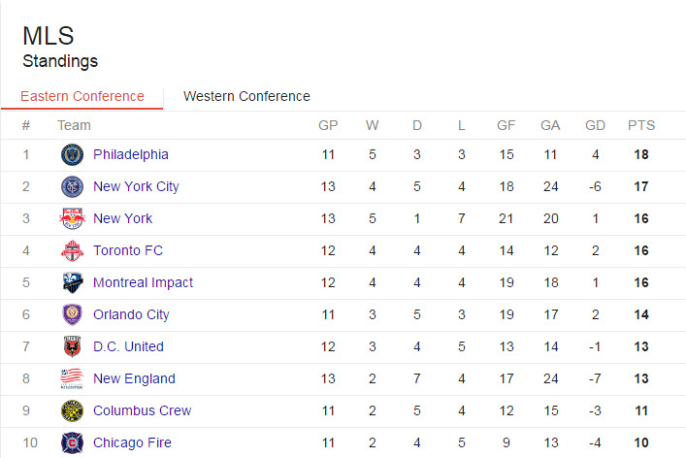This screenshot has width=686, height=458.
Task: Select the Eastern Conference tab
Action: pyautogui.click(x=82, y=96)
